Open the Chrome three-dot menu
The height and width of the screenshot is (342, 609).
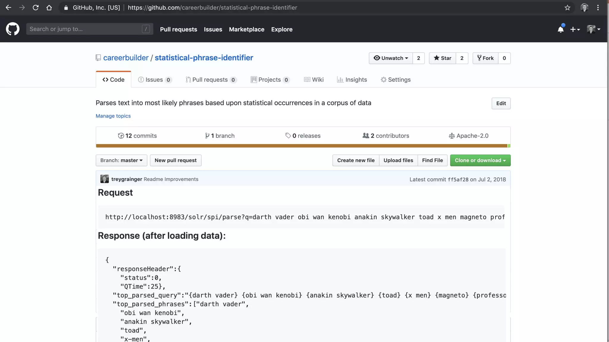pyautogui.click(x=598, y=8)
